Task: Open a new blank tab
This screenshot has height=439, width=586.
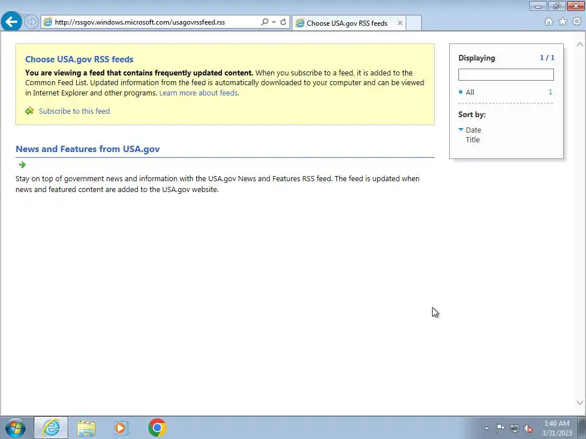Action: point(414,23)
